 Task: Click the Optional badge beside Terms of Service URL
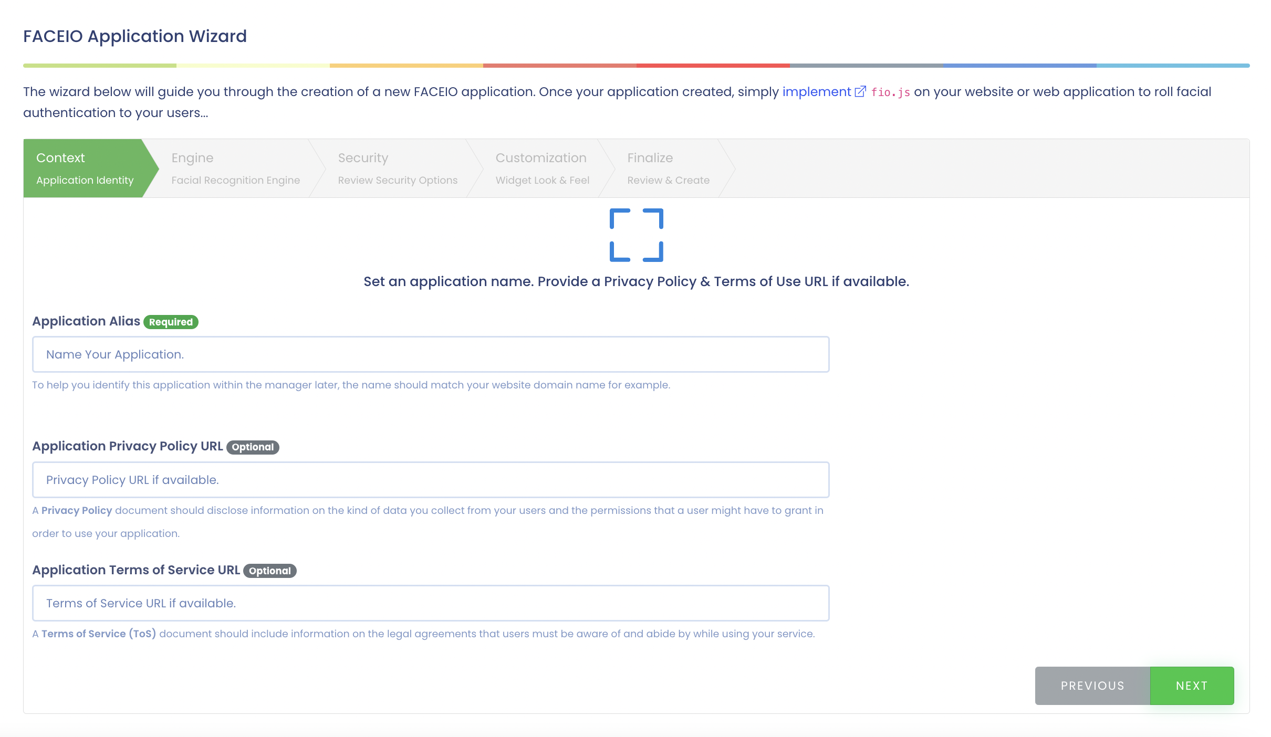(x=269, y=571)
